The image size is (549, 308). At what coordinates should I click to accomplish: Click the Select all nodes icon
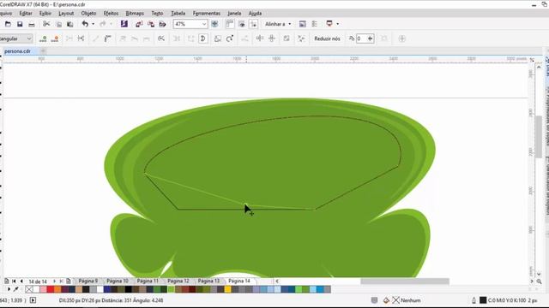click(x=301, y=38)
